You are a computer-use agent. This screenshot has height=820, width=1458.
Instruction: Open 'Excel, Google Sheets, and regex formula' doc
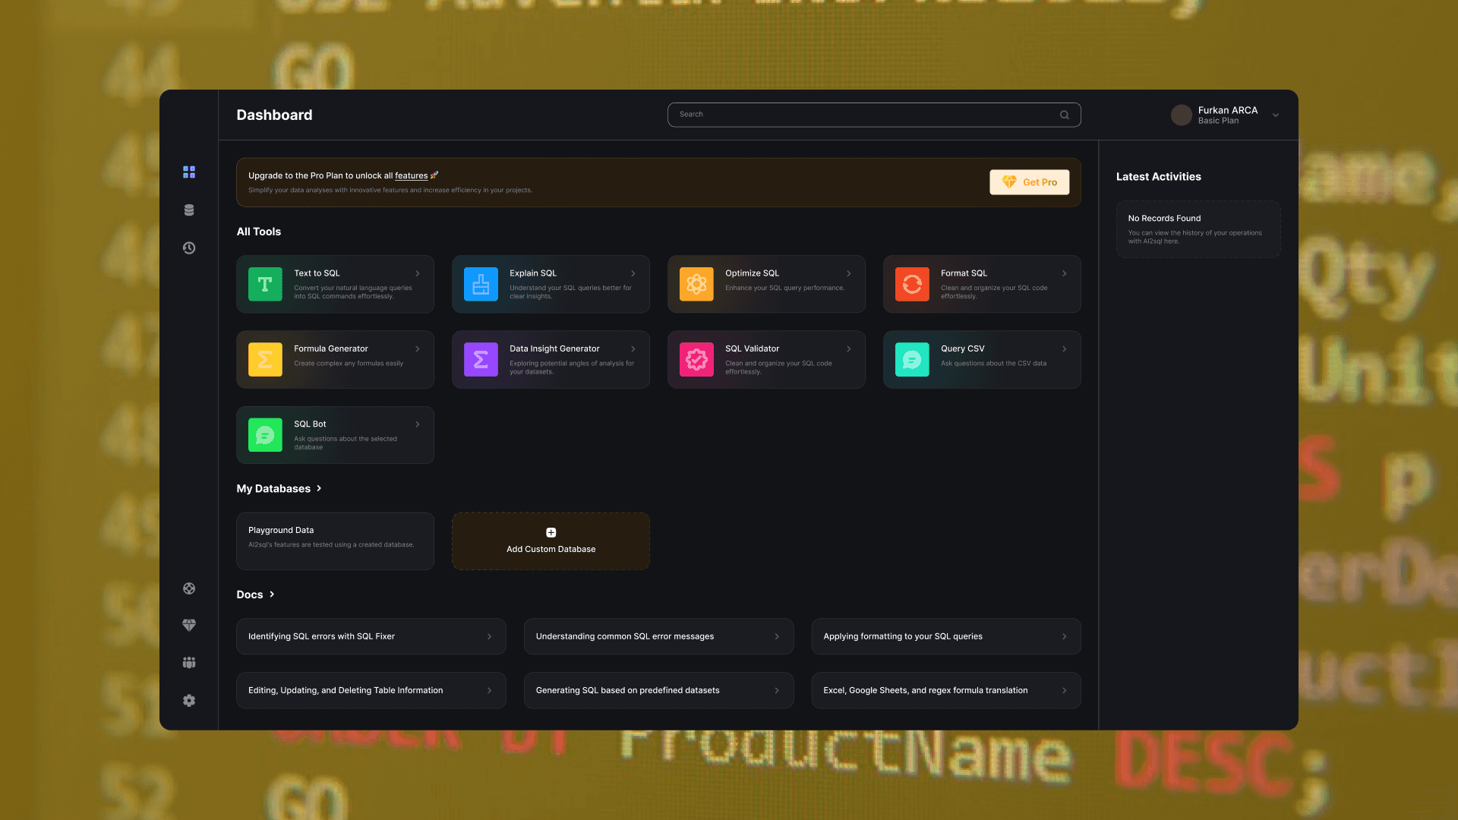[x=946, y=690]
